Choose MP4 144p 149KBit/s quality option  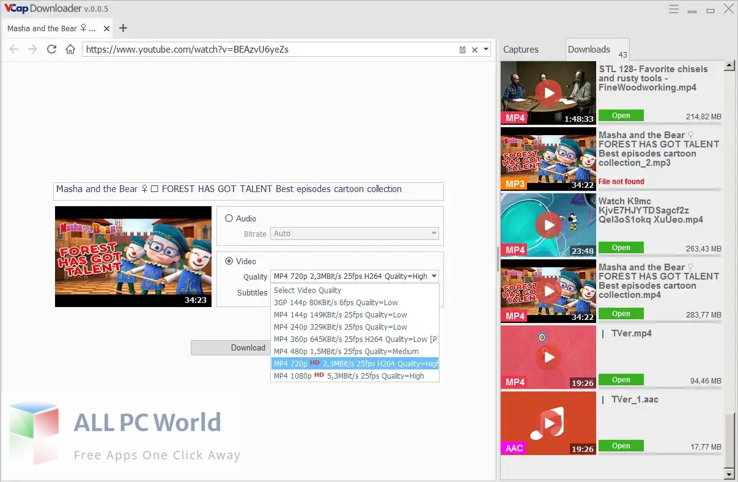355,314
